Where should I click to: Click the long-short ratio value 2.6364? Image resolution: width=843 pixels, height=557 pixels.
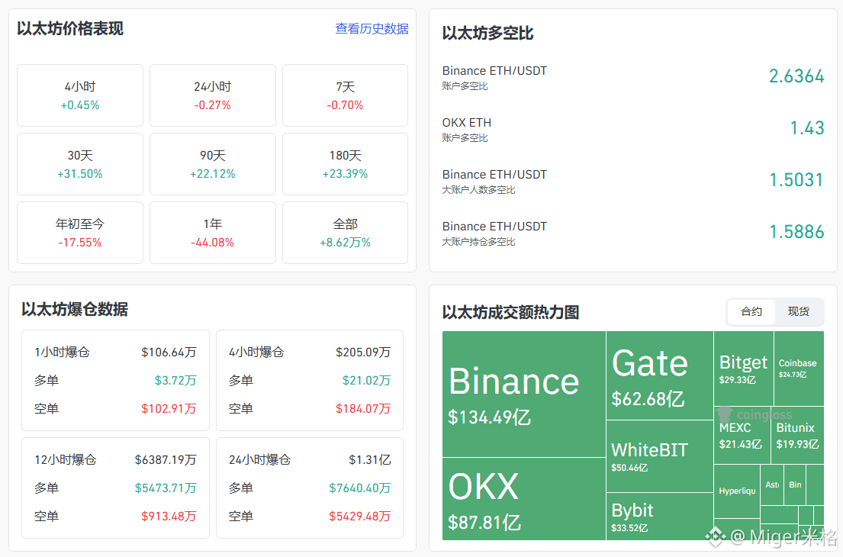[796, 76]
